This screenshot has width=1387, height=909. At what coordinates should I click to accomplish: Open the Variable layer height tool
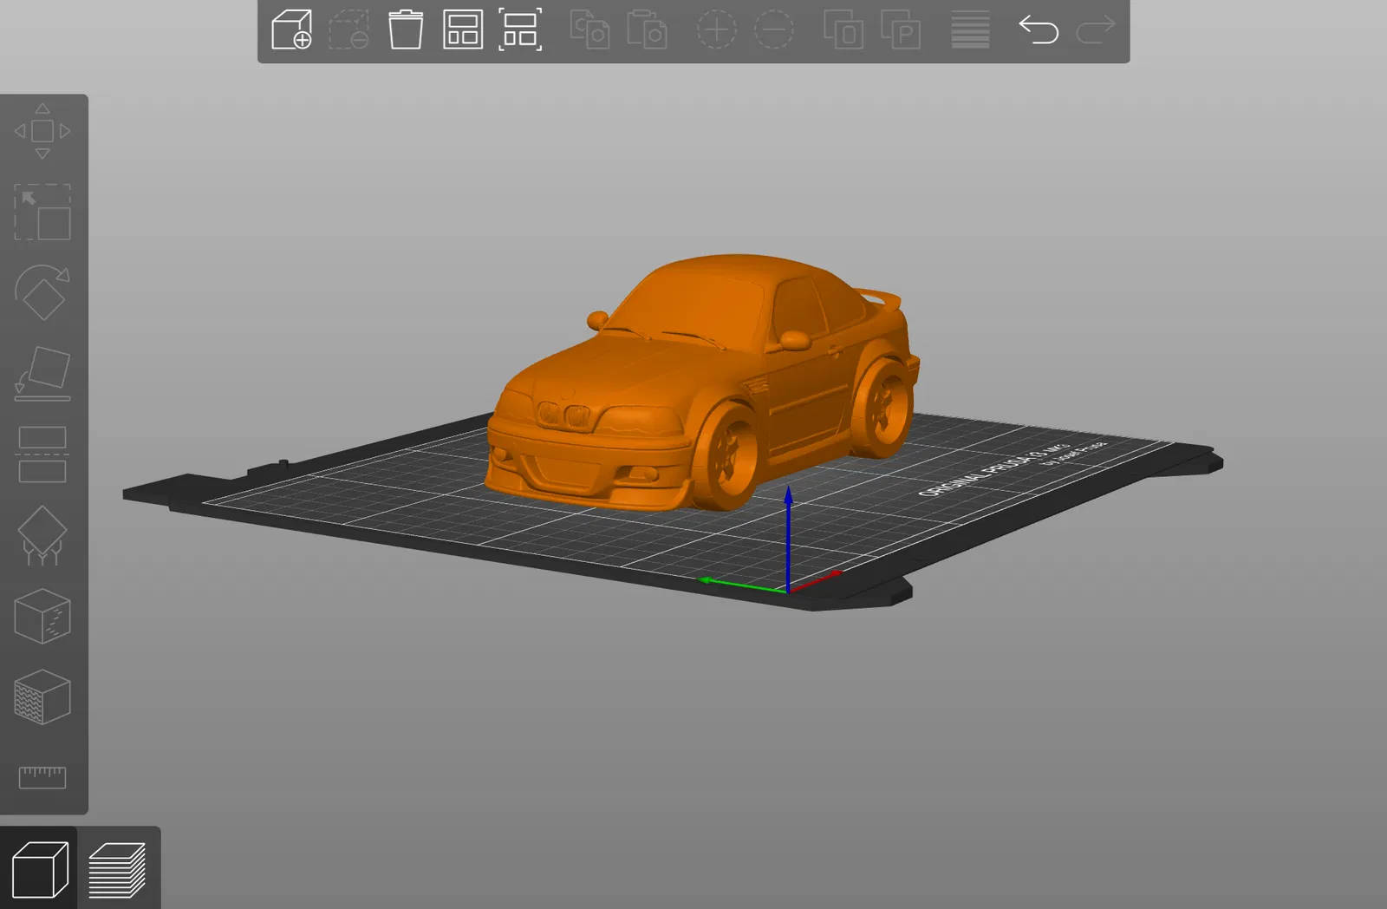[970, 30]
